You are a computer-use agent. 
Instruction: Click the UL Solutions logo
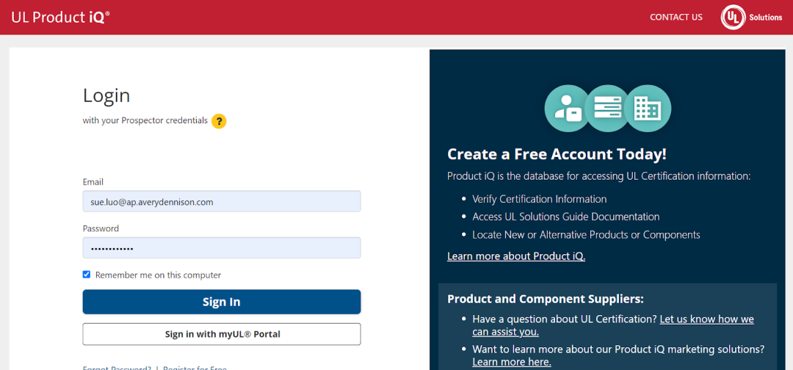point(752,17)
